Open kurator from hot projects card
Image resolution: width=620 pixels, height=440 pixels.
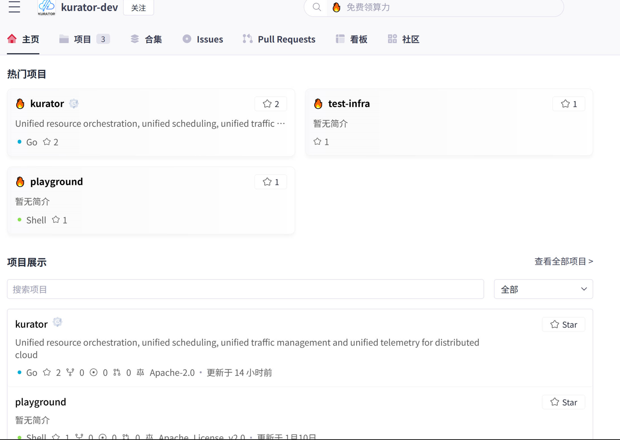click(x=47, y=104)
